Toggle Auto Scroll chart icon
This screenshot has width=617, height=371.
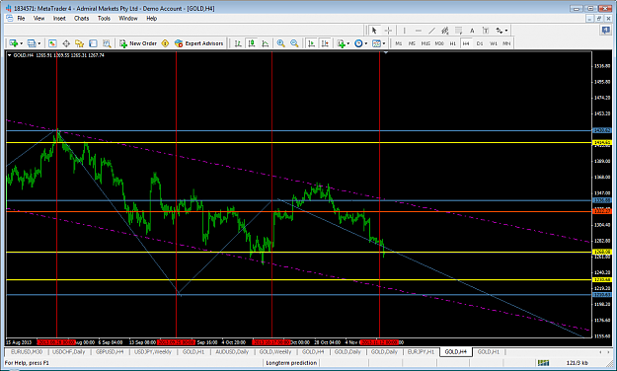[311, 43]
